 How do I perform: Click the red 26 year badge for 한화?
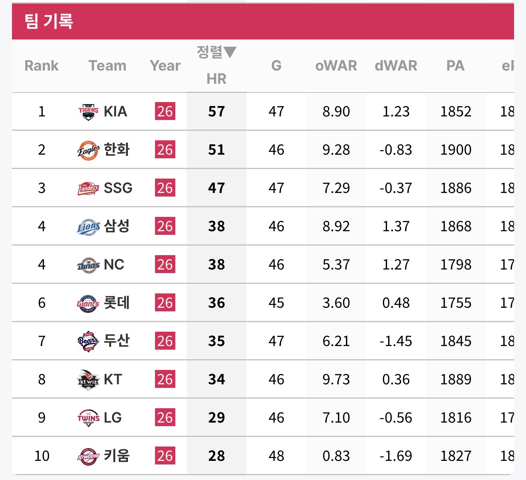coord(165,150)
